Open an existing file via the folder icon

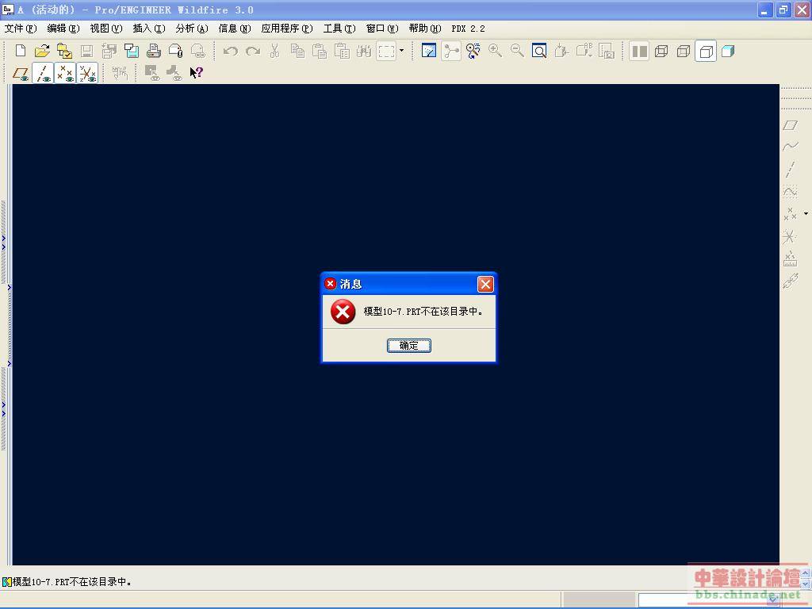(43, 51)
